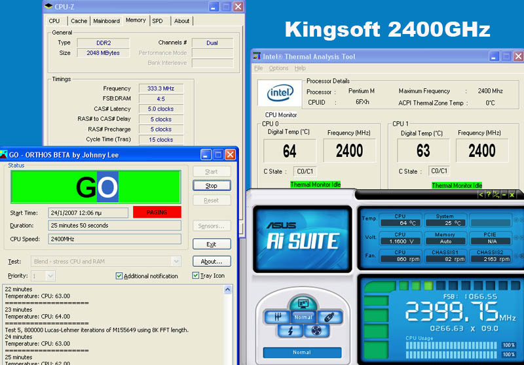524x365 pixels.
Task: Click the CPU 1.1600 V voltage reading
Action: tap(400, 241)
